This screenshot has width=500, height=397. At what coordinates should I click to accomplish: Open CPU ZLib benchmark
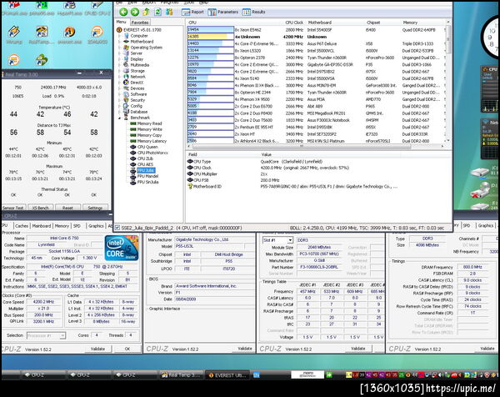coord(145,158)
